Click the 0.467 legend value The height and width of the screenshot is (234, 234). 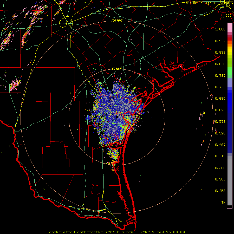click(x=220, y=145)
